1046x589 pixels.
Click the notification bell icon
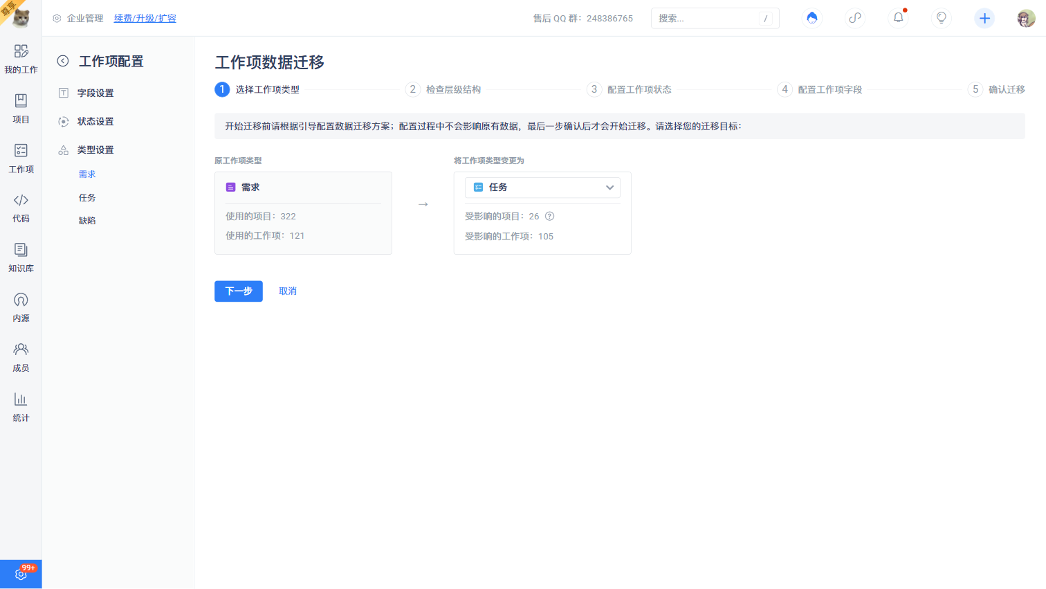[x=898, y=18]
